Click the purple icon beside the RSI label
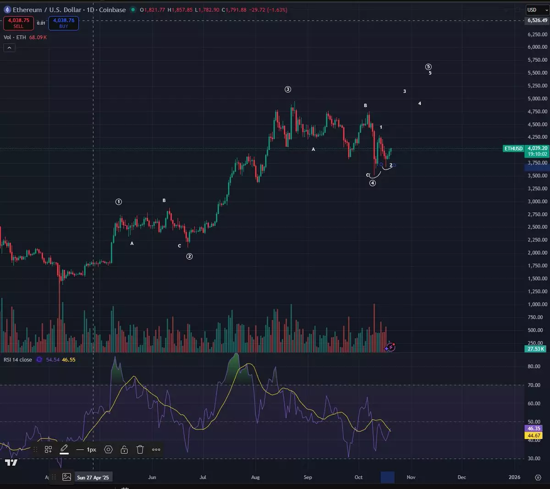 [39, 360]
